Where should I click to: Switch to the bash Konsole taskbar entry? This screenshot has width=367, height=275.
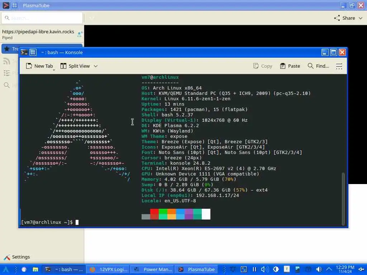coord(64,269)
